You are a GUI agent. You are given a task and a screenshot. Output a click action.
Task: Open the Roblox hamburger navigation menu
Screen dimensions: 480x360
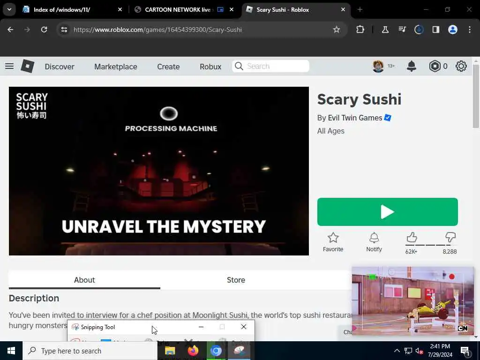(9, 66)
